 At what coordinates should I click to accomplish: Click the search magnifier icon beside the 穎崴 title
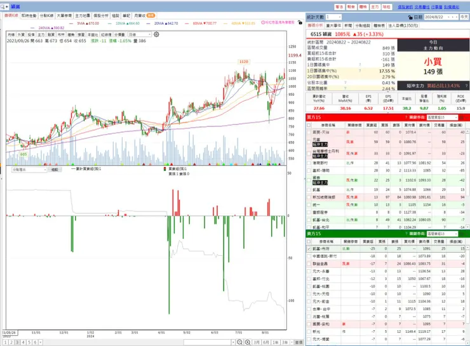click(x=3, y=6)
